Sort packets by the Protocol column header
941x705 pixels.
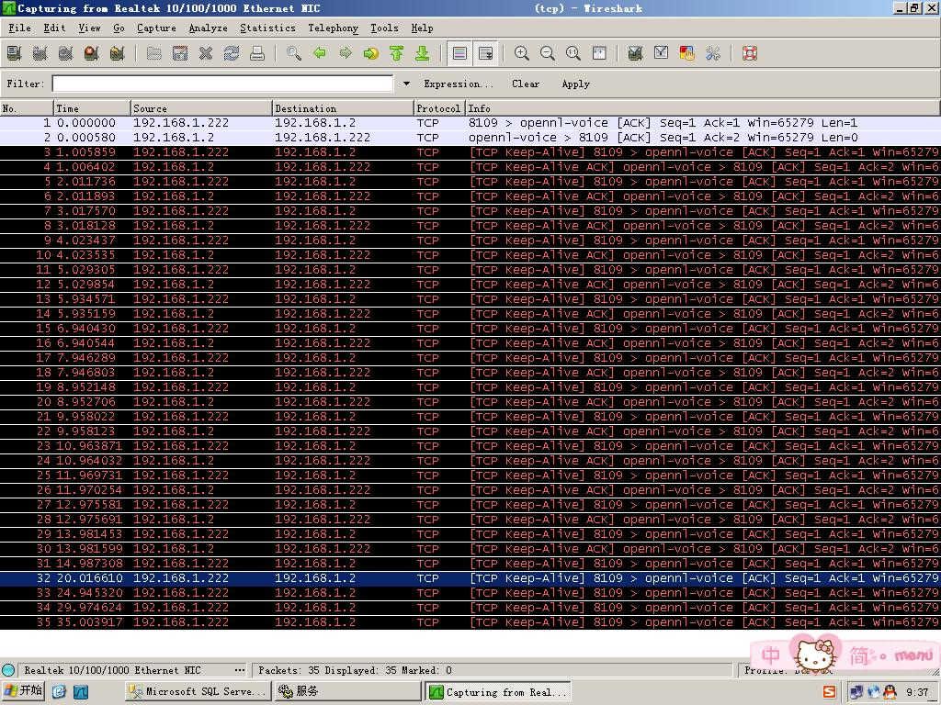click(438, 108)
